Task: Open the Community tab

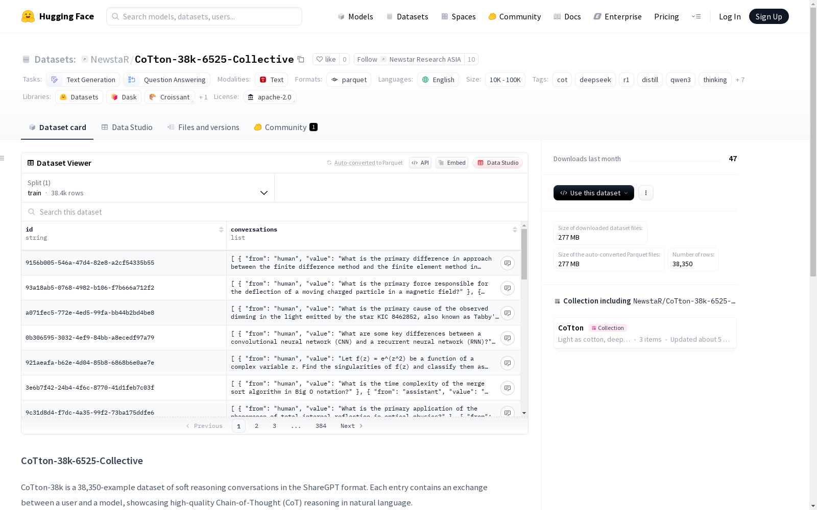Action: (285, 127)
